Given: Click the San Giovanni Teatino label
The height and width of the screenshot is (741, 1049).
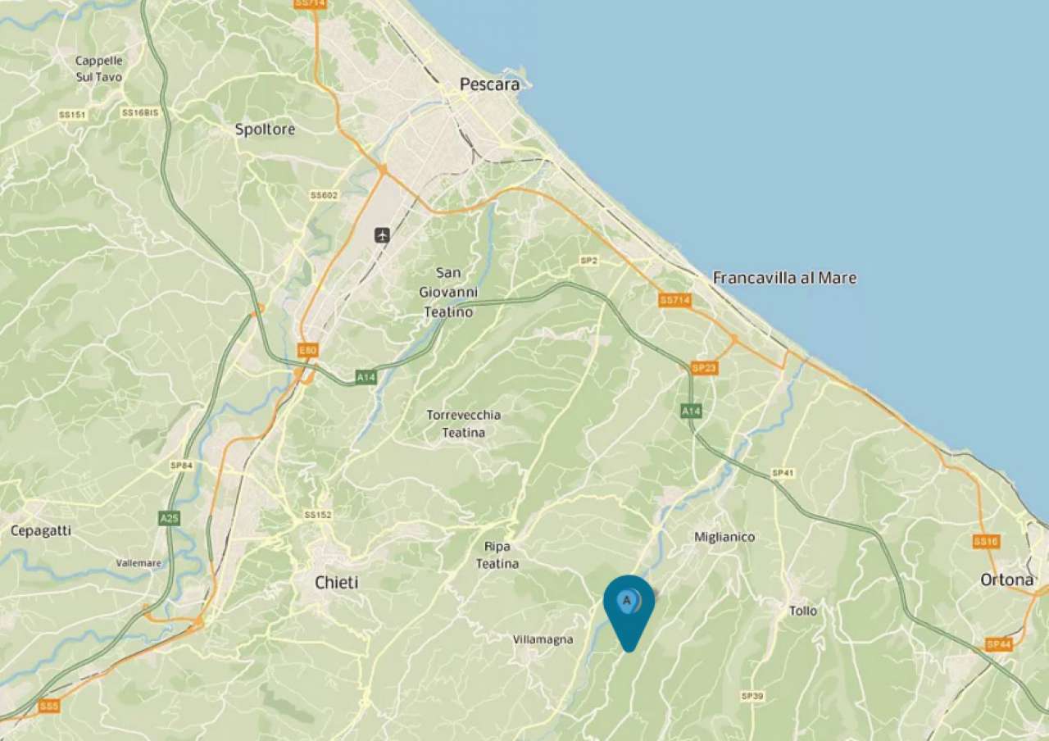Looking at the screenshot, I should pos(448,293).
